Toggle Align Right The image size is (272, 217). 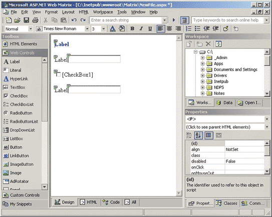pos(178,28)
